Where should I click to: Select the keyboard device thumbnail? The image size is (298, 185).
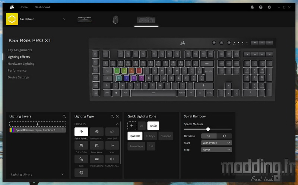[146, 20]
